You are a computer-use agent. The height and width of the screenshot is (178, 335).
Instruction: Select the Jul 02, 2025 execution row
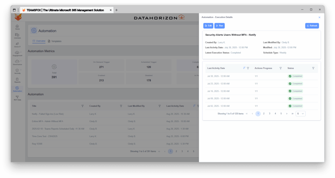261,106
